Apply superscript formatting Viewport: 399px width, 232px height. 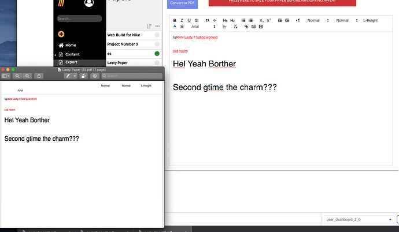coord(269,20)
